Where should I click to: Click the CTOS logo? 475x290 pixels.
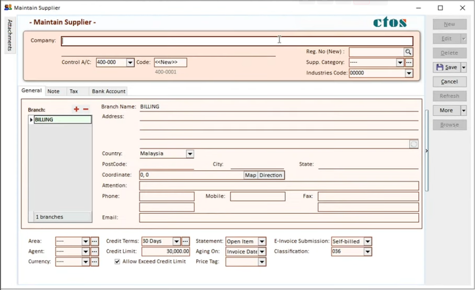click(390, 22)
